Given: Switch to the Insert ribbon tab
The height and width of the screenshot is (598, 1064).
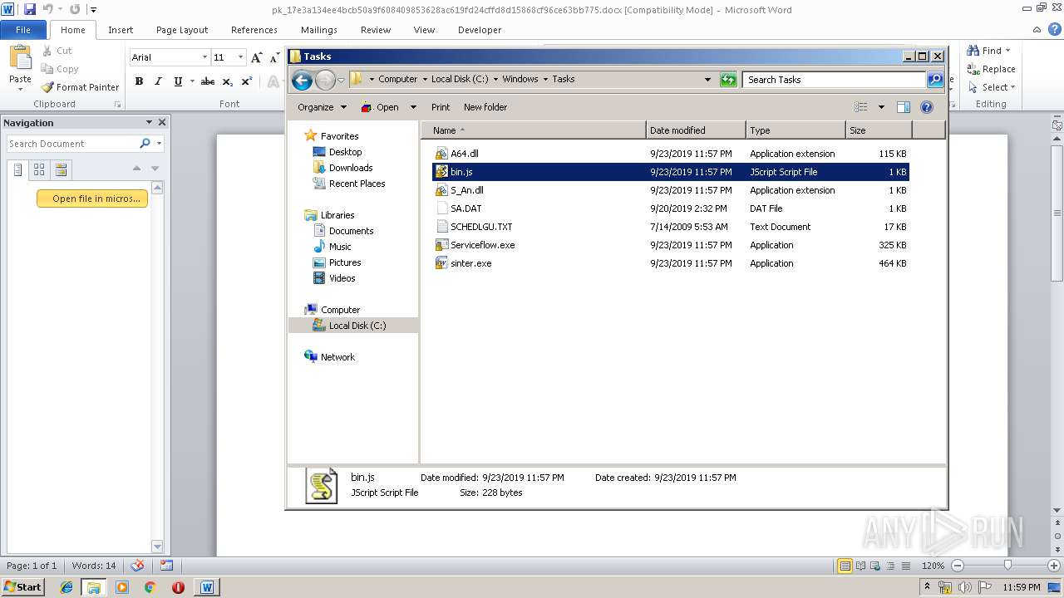Looking at the screenshot, I should coord(121,30).
